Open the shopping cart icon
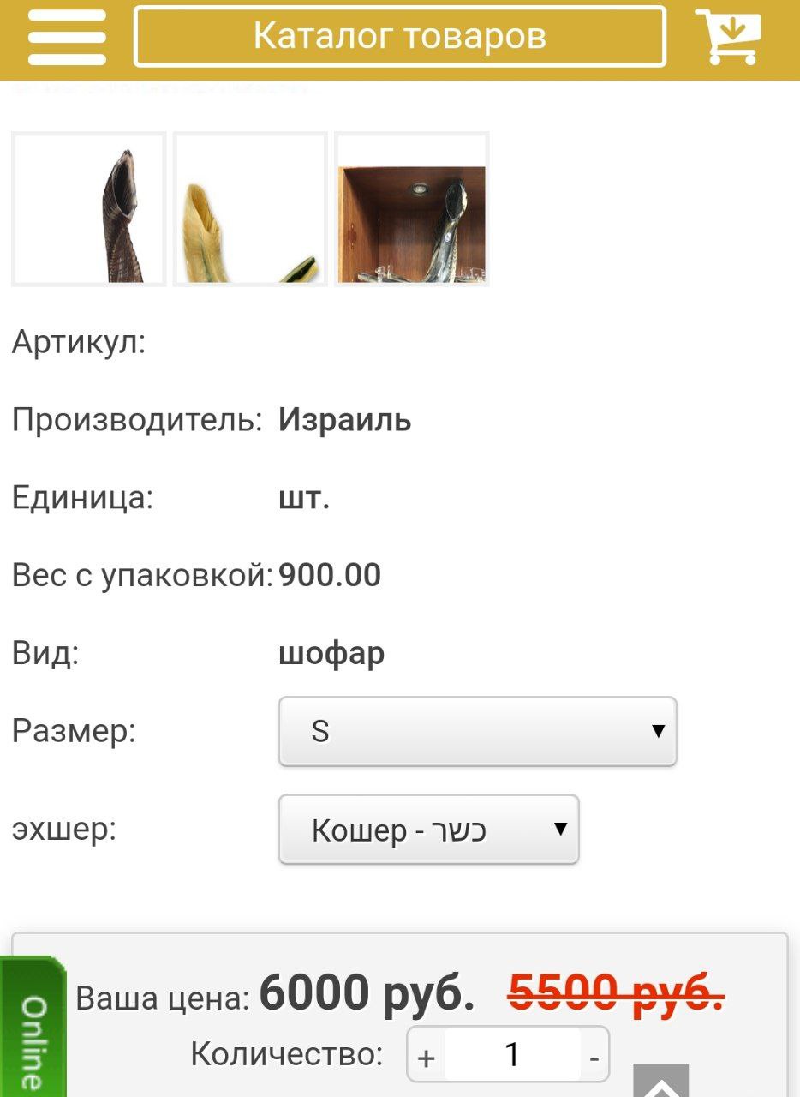 click(728, 36)
